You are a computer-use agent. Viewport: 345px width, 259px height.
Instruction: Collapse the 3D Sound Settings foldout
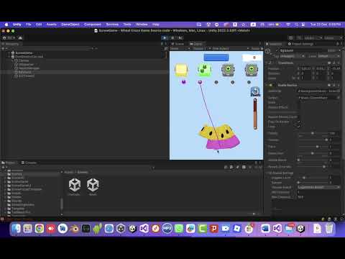pyautogui.click(x=268, y=173)
